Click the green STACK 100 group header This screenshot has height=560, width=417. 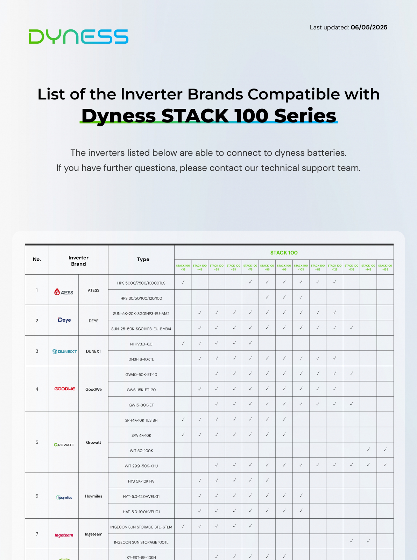(284, 253)
